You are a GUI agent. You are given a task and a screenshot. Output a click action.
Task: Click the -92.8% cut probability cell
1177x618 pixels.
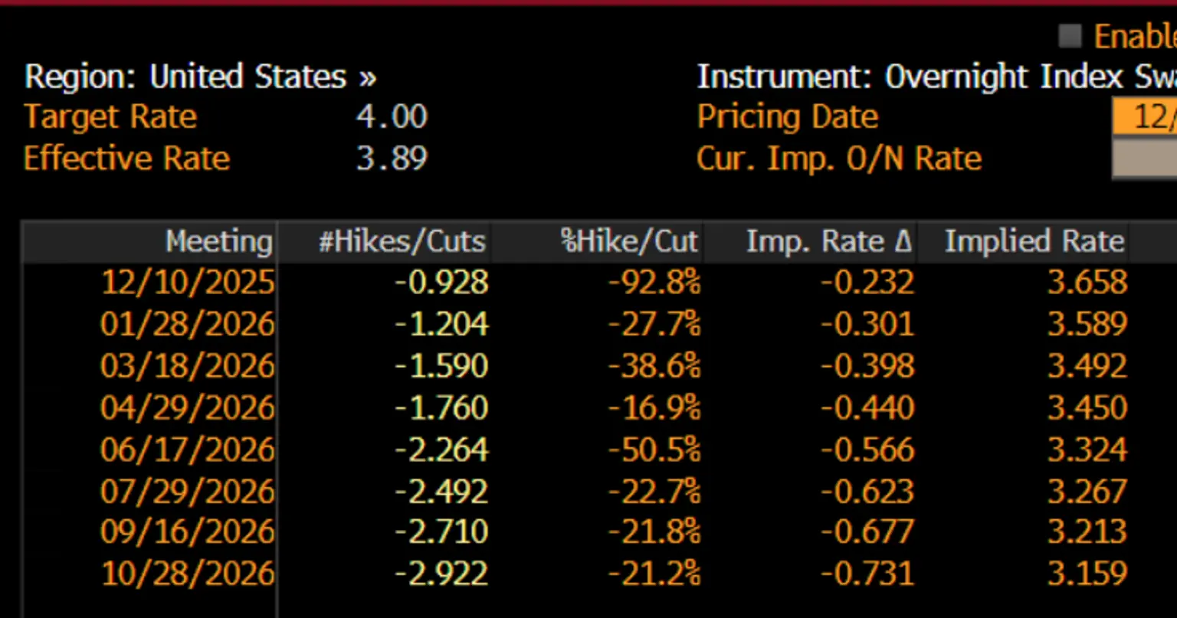tap(654, 283)
